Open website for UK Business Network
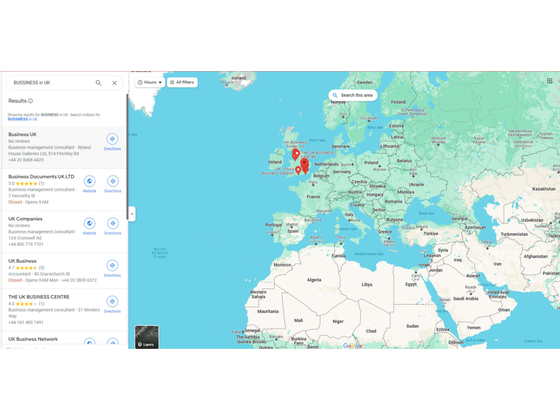Image resolution: width=560 pixels, height=420 pixels. click(x=89, y=342)
